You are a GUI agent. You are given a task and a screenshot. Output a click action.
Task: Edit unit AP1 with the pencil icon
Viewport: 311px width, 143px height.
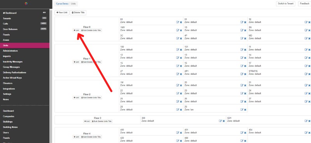242,74
